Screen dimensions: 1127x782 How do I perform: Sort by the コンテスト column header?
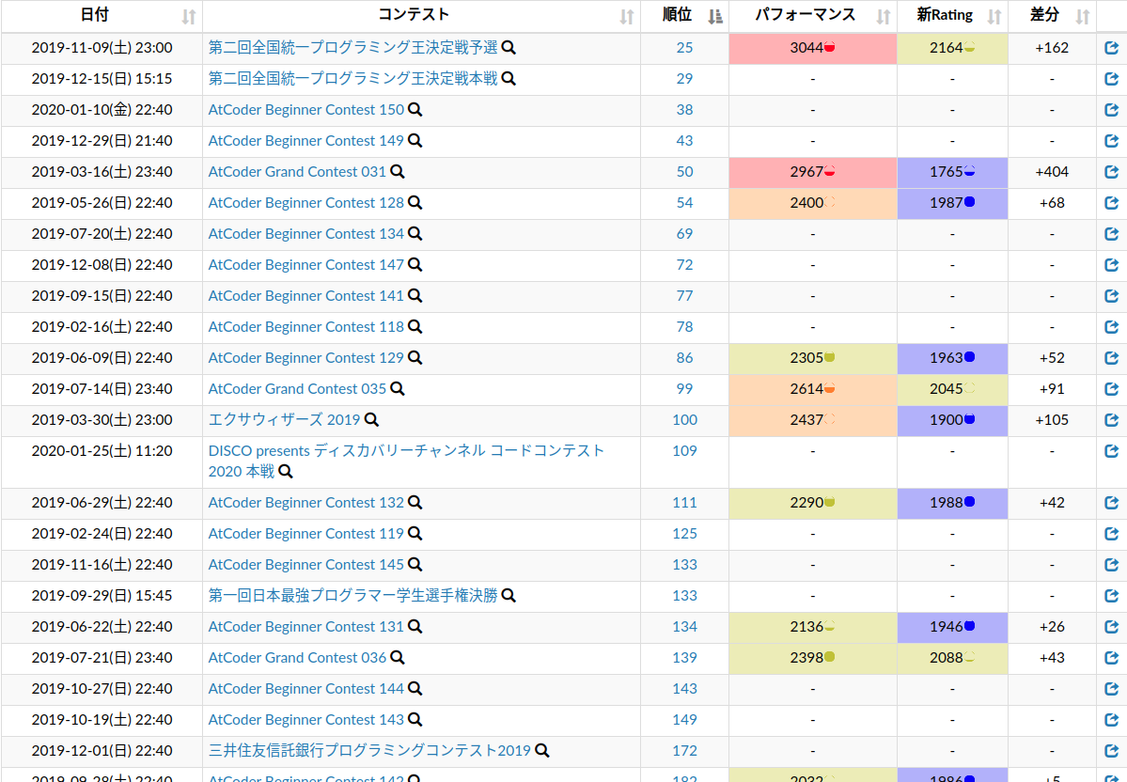pyautogui.click(x=421, y=16)
